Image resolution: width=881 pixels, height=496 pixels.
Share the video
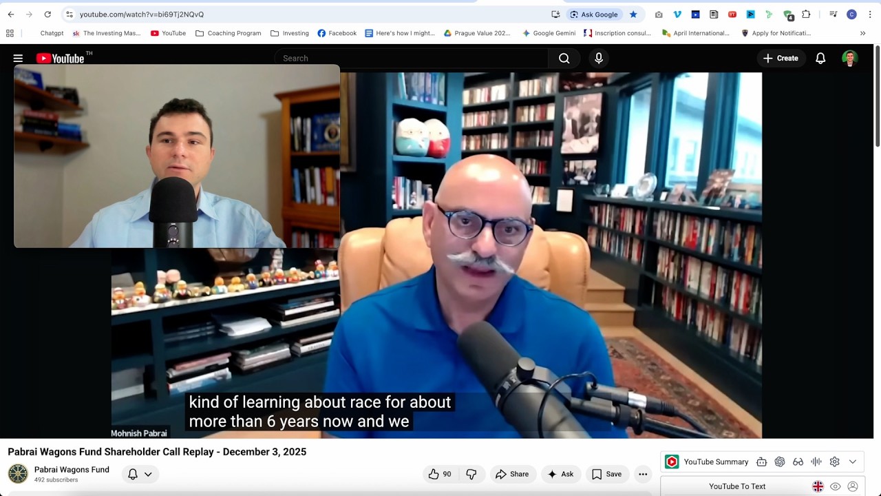512,474
